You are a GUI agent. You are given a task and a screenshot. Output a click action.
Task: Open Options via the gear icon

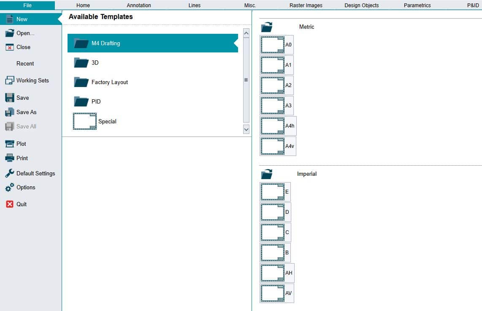(x=9, y=188)
